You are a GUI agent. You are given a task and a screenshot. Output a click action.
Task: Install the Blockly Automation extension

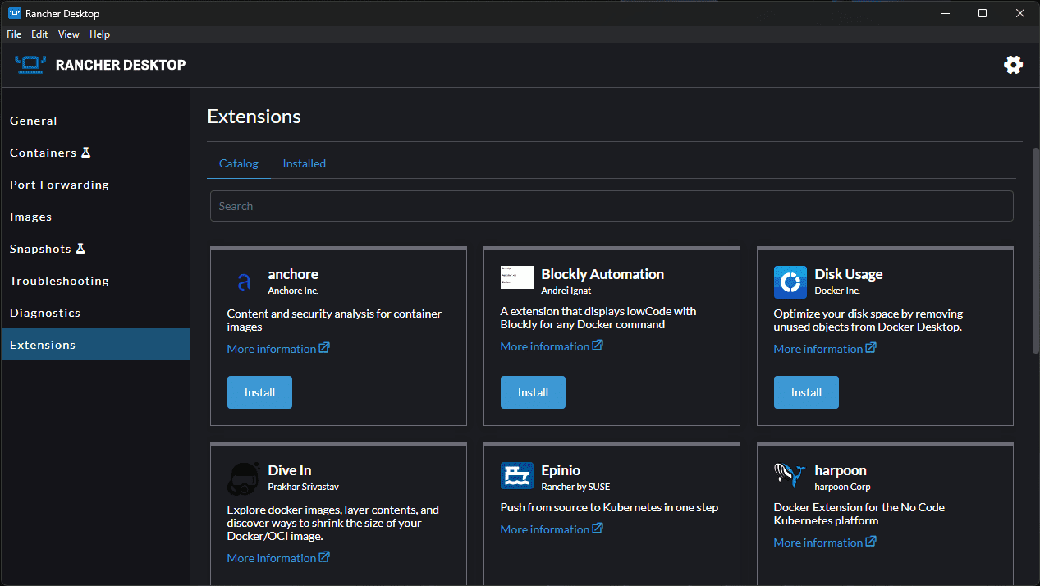pos(533,392)
